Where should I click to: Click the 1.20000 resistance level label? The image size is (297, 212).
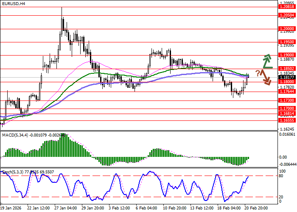pos(287,29)
